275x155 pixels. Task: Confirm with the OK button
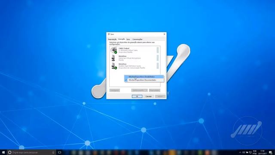click(x=137, y=96)
